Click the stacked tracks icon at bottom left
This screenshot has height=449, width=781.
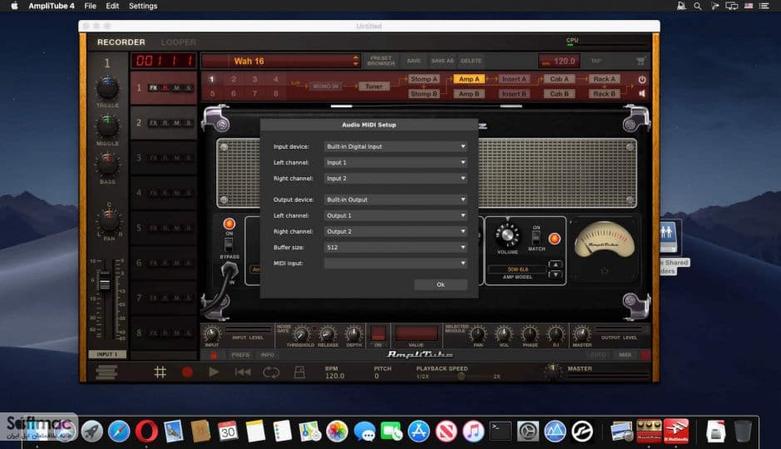tap(106, 372)
